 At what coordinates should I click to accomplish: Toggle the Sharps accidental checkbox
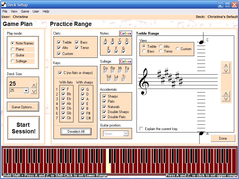pyautogui.click(x=104, y=96)
